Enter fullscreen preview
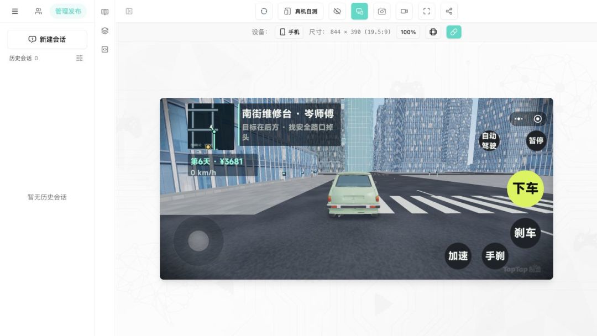 (426, 11)
